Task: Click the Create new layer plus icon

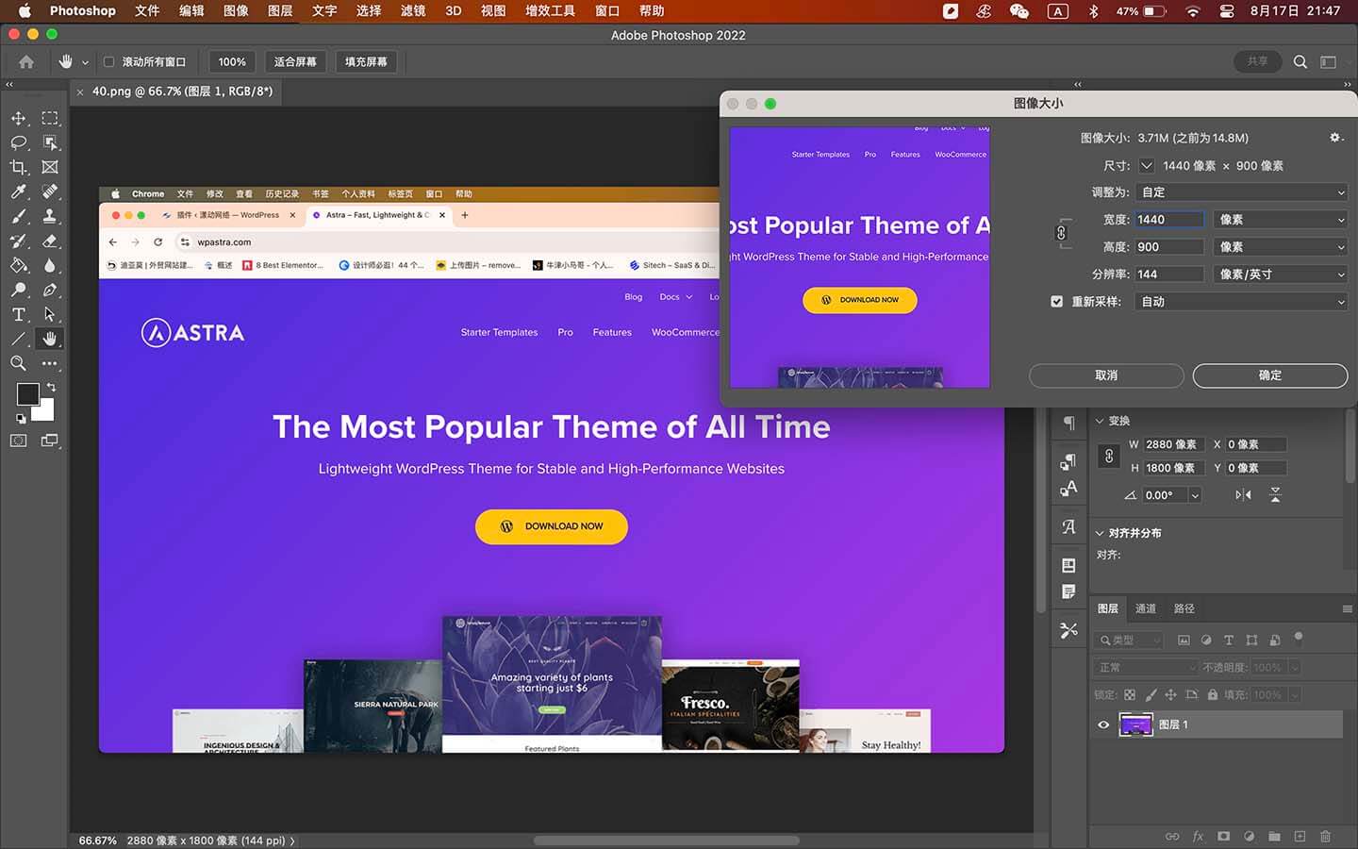Action: [x=1300, y=836]
